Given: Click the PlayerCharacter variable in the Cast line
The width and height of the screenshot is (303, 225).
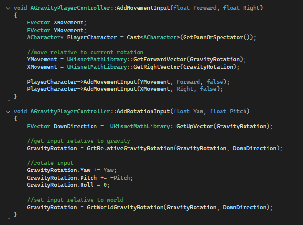Looking at the screenshot, I should coord(92,37).
